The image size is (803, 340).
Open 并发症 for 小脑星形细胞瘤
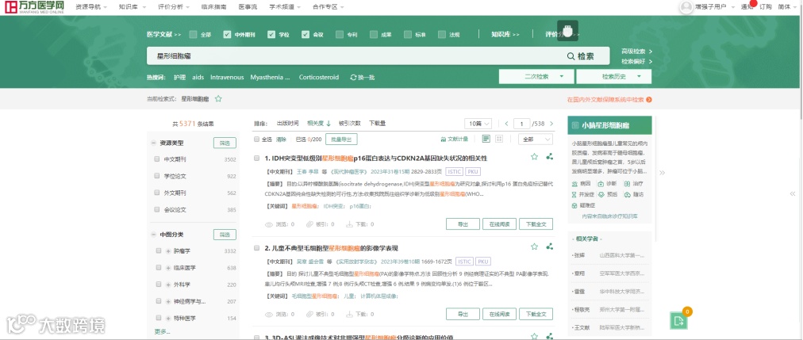[x=583, y=195]
